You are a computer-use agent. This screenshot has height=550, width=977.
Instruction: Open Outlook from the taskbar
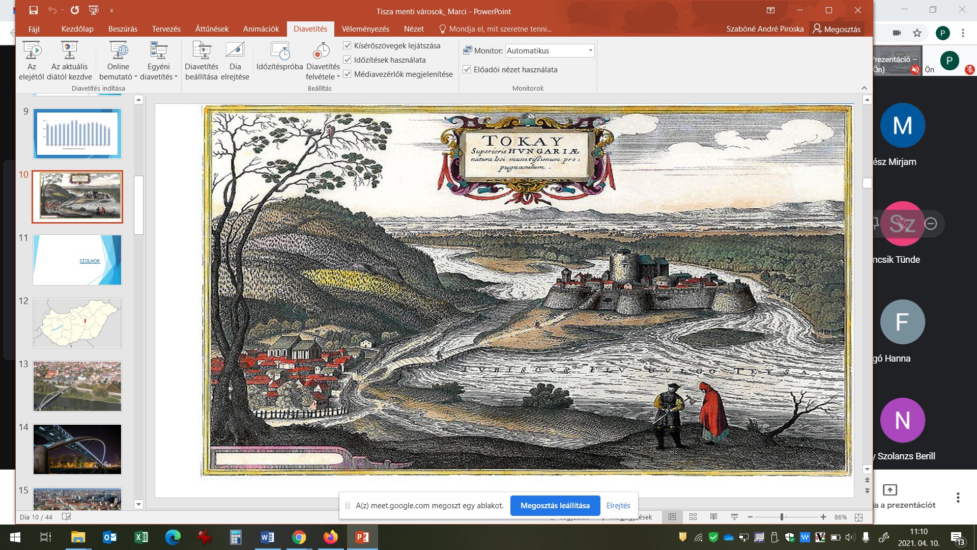click(110, 537)
